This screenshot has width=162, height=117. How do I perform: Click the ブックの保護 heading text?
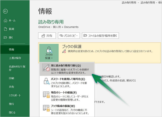pos(72,46)
